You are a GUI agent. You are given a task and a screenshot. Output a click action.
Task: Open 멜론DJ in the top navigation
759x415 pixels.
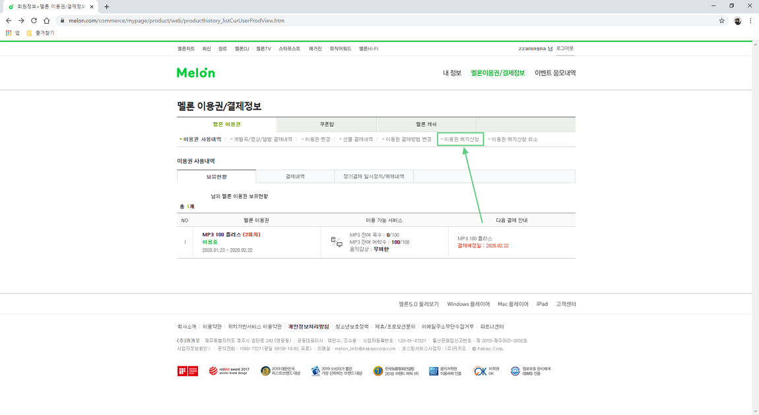pyautogui.click(x=242, y=49)
